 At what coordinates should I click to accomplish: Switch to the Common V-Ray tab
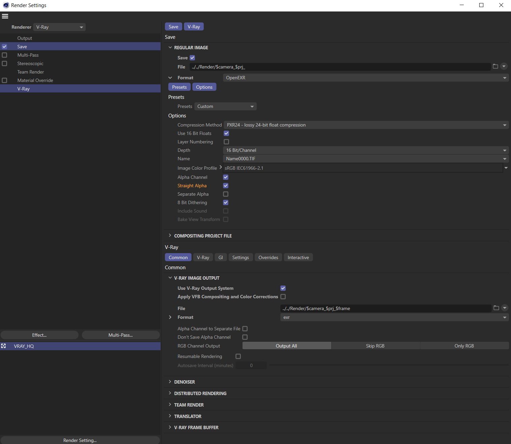click(178, 257)
